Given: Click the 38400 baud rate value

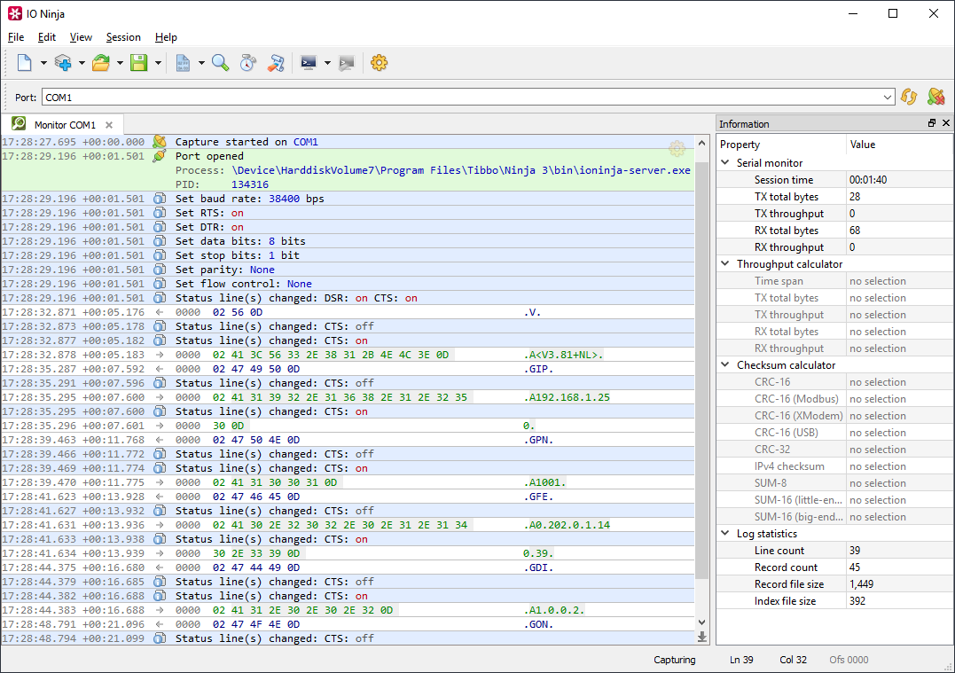Looking at the screenshot, I should tap(284, 199).
